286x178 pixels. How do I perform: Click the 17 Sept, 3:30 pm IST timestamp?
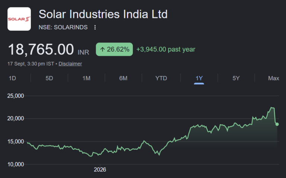tap(31, 64)
